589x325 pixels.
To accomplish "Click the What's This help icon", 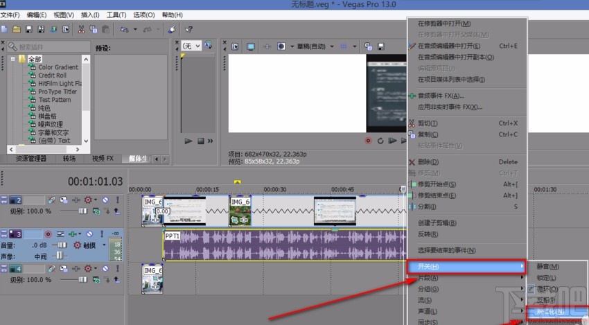I will pos(188,29).
